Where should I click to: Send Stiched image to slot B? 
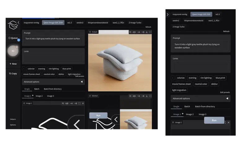pyautogui.click(x=143, y=96)
